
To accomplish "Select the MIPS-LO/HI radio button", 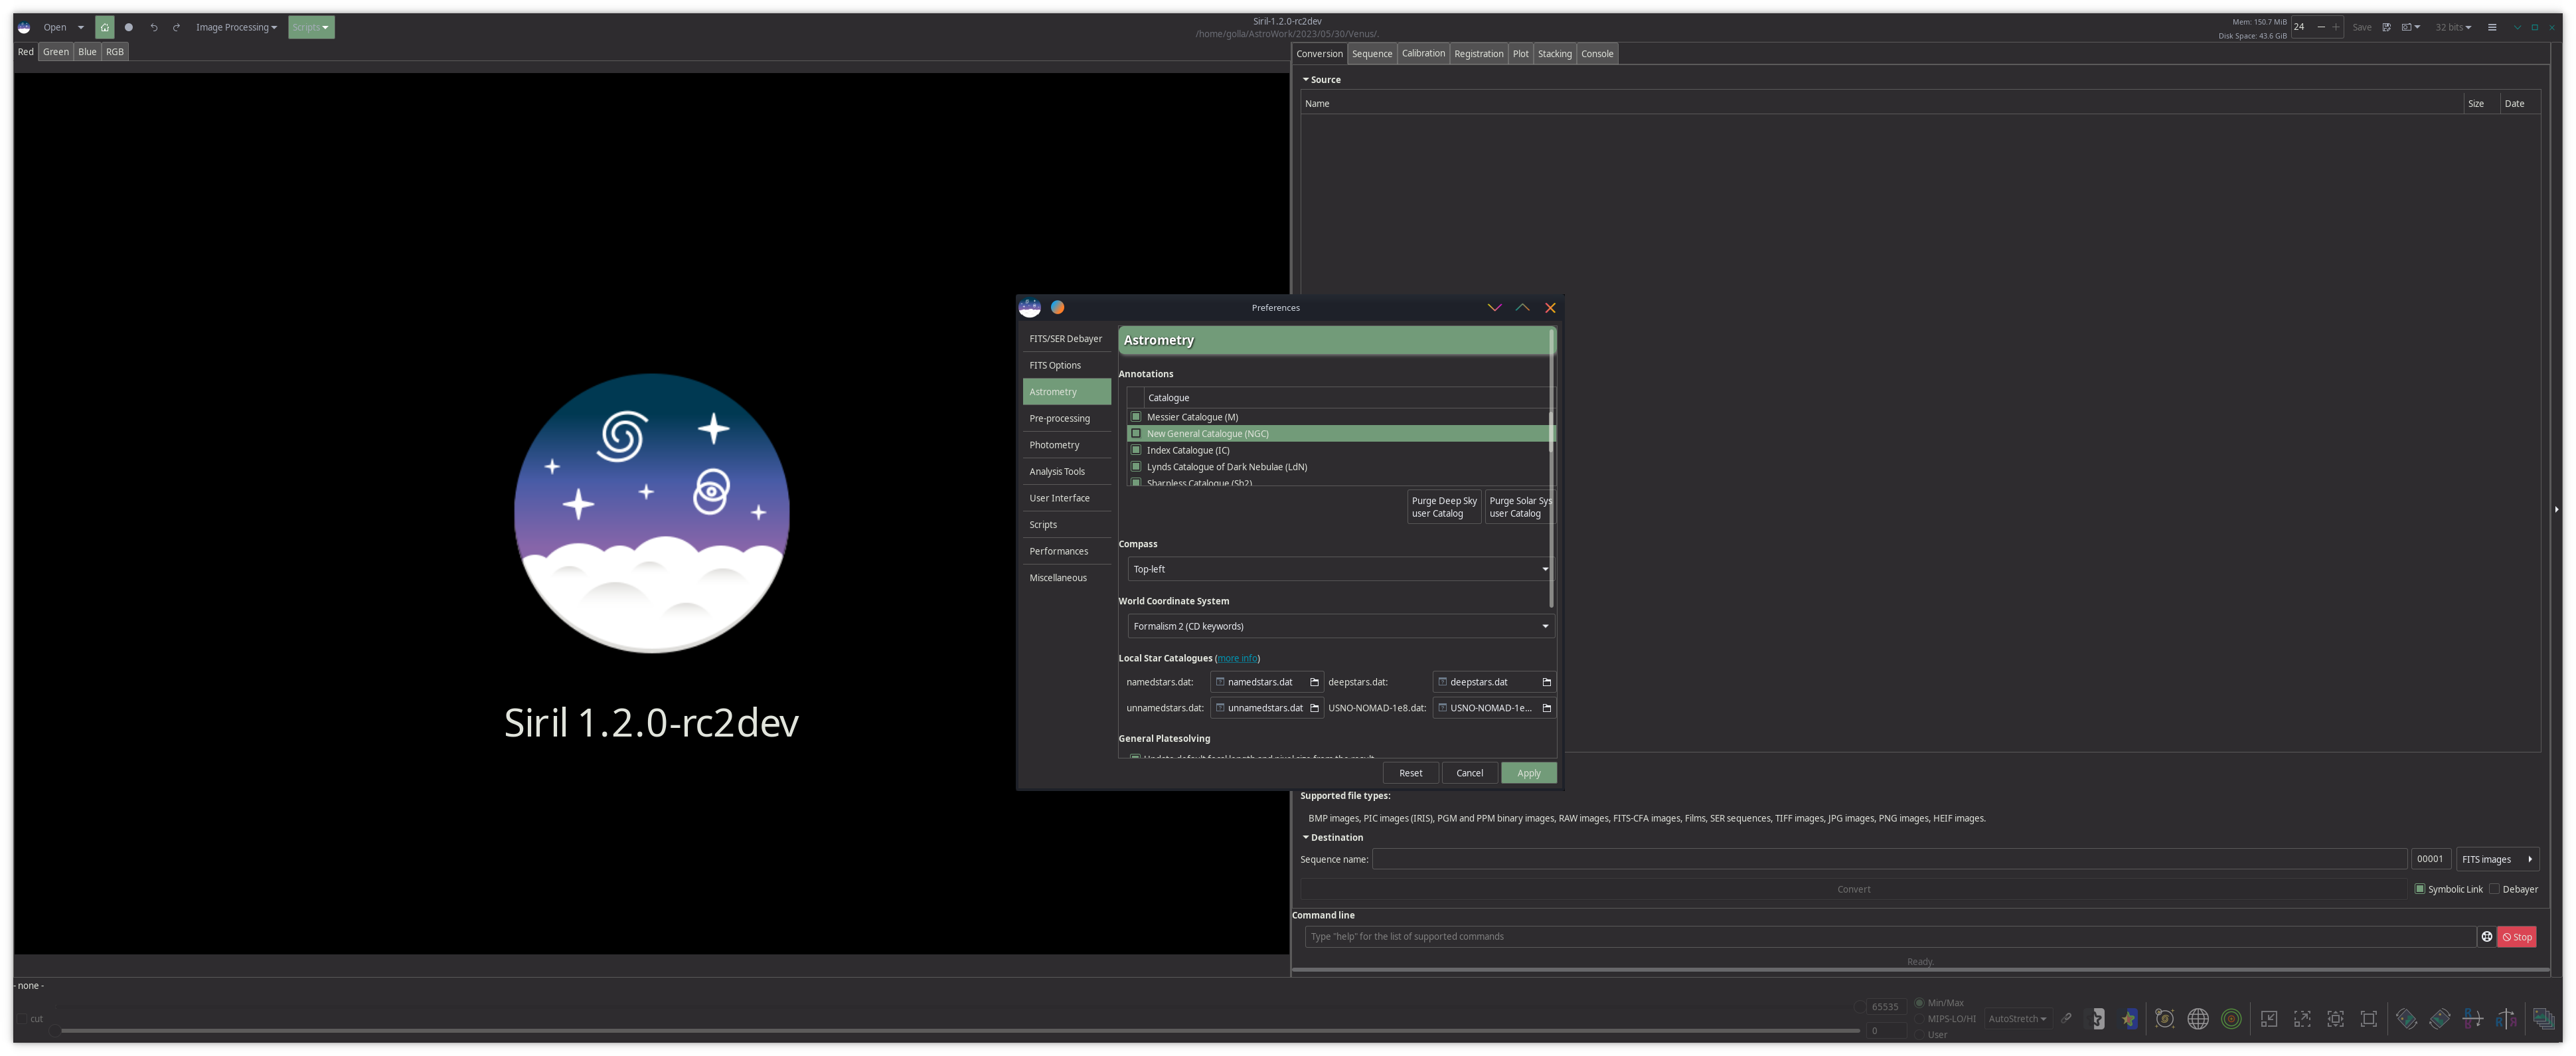I will [1919, 1019].
